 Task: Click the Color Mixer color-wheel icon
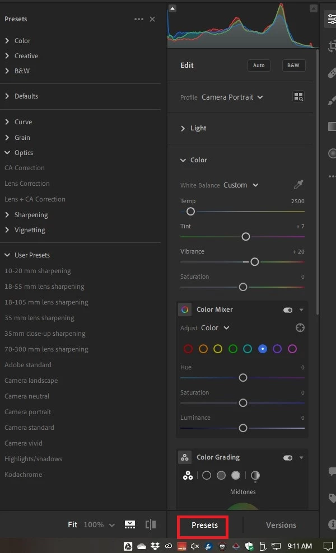[185, 310]
